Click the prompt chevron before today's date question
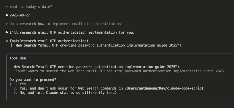The width and height of the screenshot is (234, 108). (x=7, y=7)
